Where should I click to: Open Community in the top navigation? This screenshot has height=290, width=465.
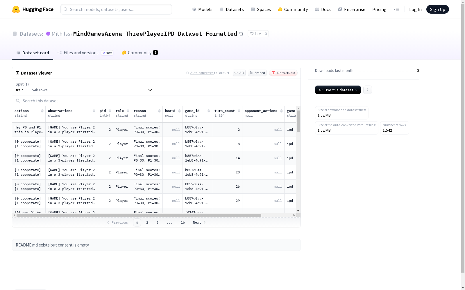[x=293, y=9]
